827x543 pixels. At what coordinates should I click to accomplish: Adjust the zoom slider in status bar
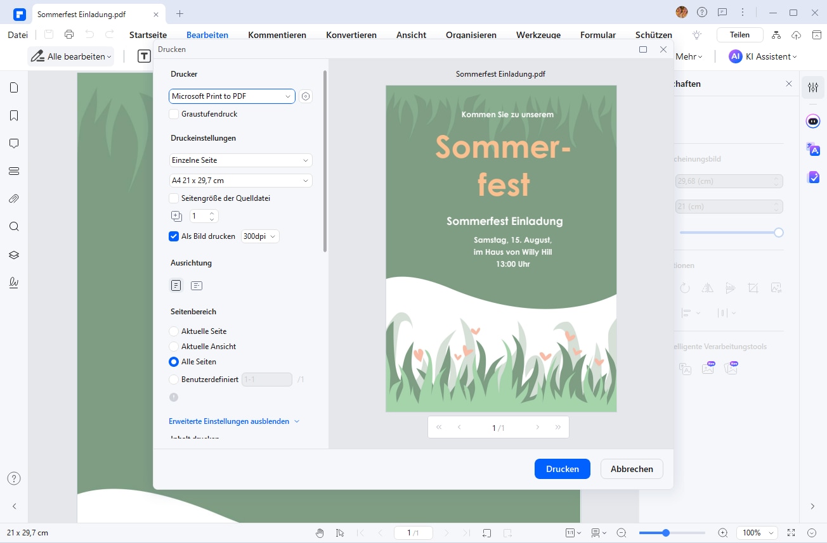[666, 533]
